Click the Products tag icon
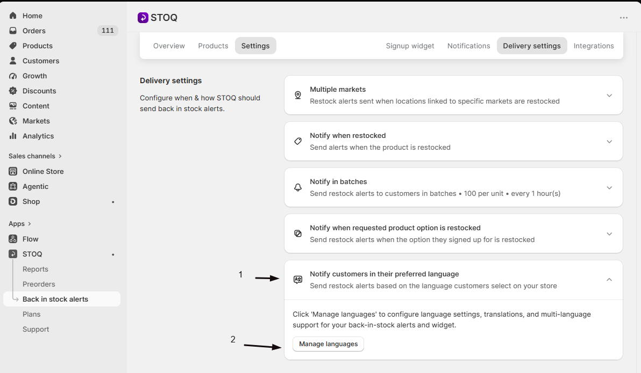Image resolution: width=641 pixels, height=373 pixels. coord(13,46)
